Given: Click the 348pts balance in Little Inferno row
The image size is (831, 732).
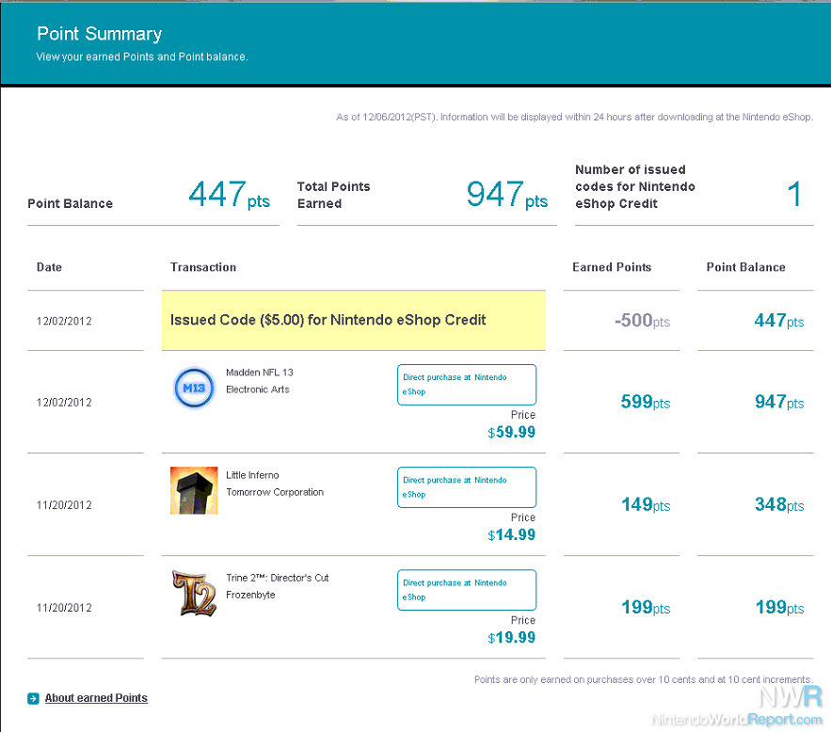Looking at the screenshot, I should click(779, 504).
